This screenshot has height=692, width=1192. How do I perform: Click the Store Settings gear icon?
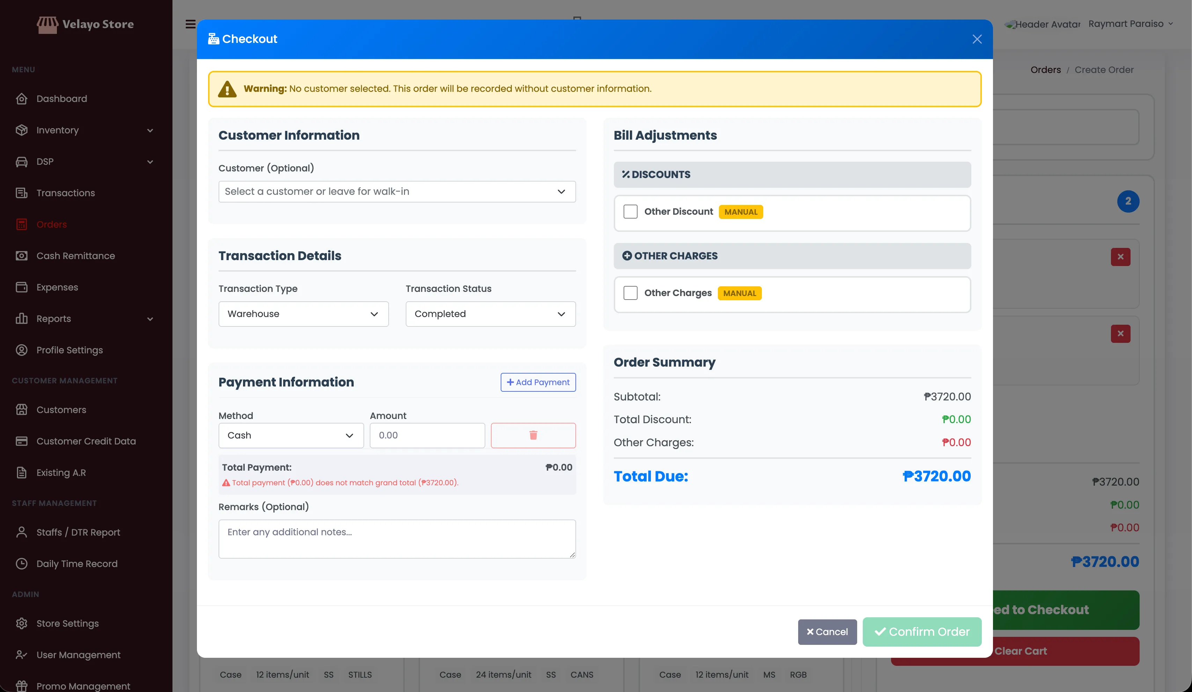click(21, 624)
